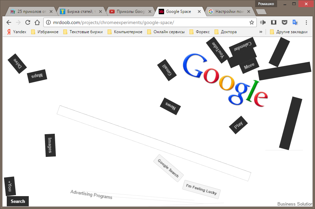Click the tilted Gmail block
The width and height of the screenshot is (315, 209).
click(167, 70)
